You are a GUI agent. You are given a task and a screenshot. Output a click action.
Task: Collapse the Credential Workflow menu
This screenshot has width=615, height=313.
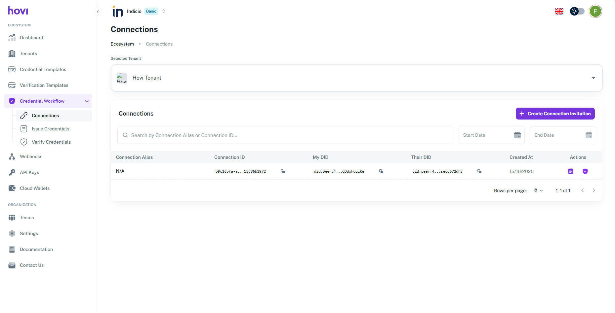[x=87, y=101]
